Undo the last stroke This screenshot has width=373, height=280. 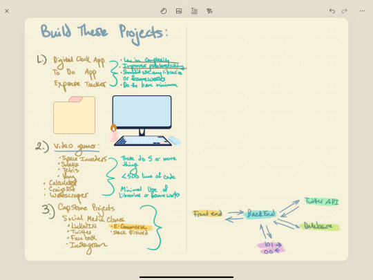(x=332, y=11)
